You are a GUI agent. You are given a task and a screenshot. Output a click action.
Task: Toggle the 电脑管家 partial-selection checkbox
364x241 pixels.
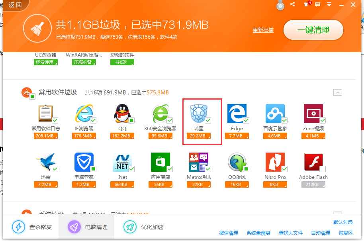click(93, 169)
